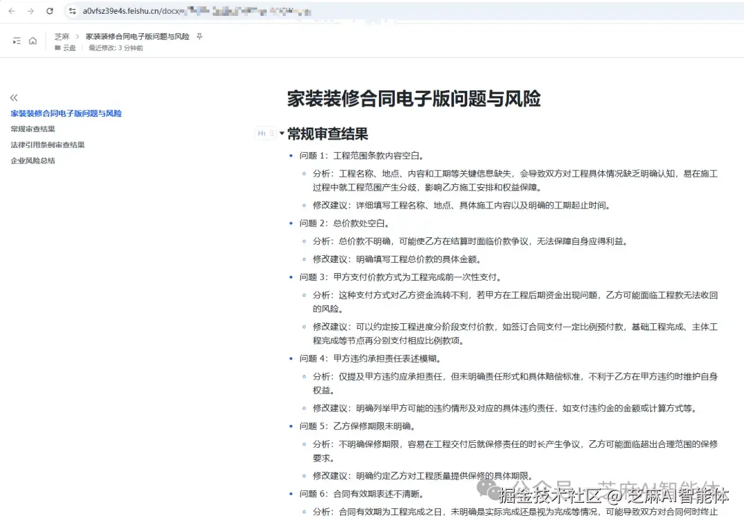This screenshot has height=520, width=744.
Task: Click outline title 家装装修合同电子版问题与风险
Action: click(65, 113)
